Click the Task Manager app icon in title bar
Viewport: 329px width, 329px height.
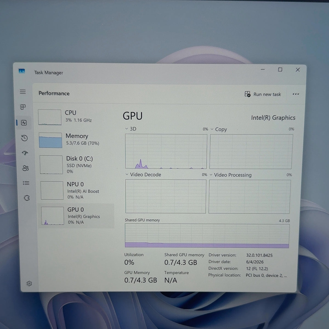22,71
